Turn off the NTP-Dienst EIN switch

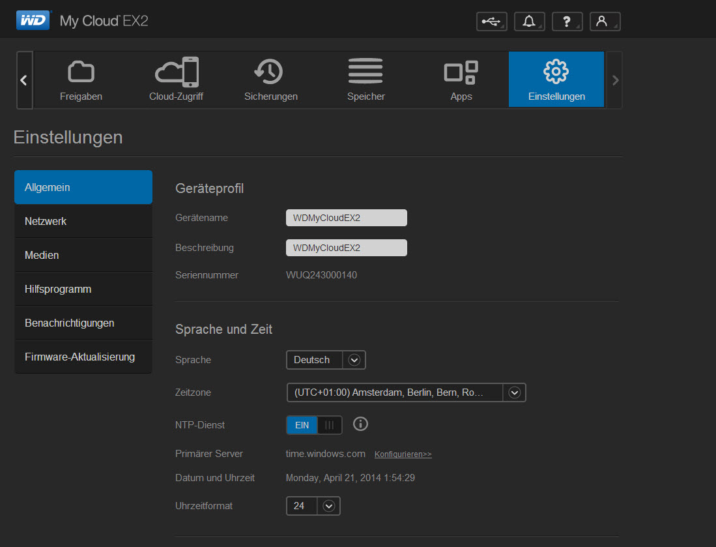click(314, 425)
